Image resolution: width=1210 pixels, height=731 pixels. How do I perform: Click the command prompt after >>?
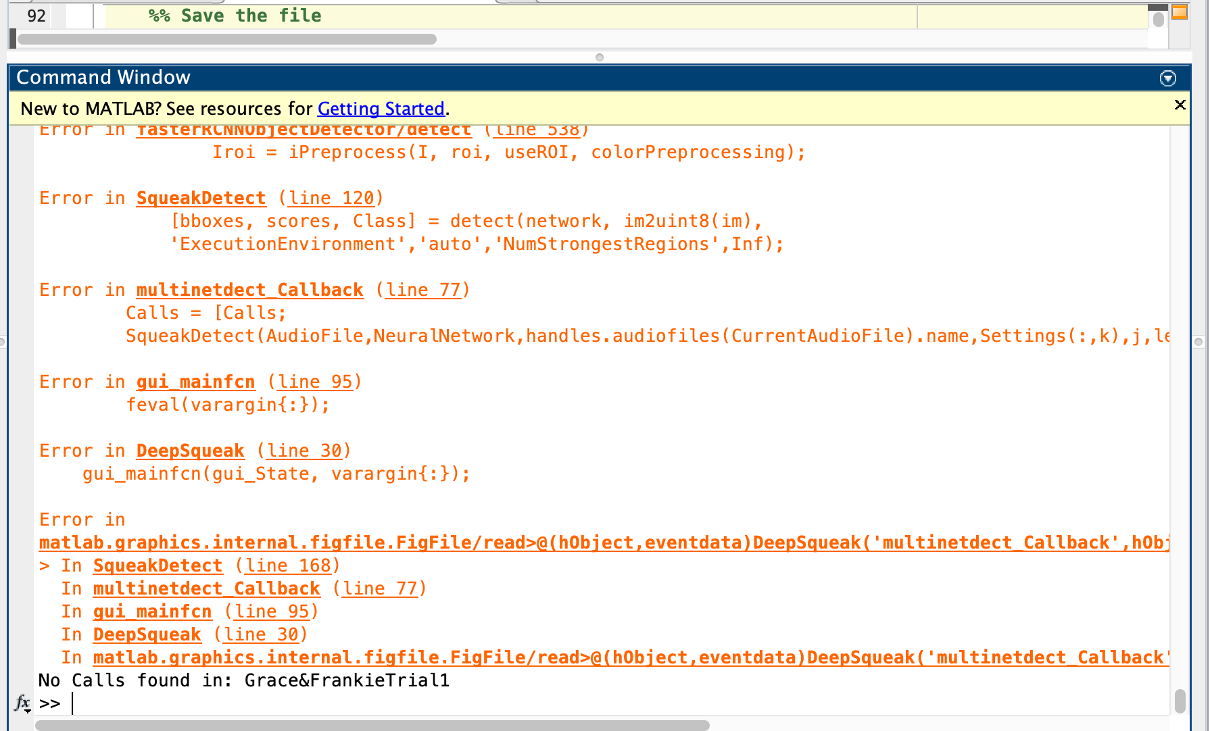(x=74, y=703)
